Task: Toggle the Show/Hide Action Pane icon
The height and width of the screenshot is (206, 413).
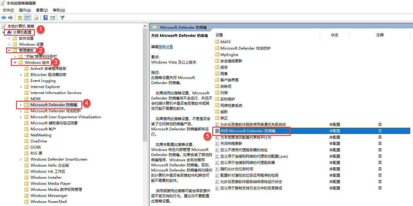Action: [x=53, y=18]
